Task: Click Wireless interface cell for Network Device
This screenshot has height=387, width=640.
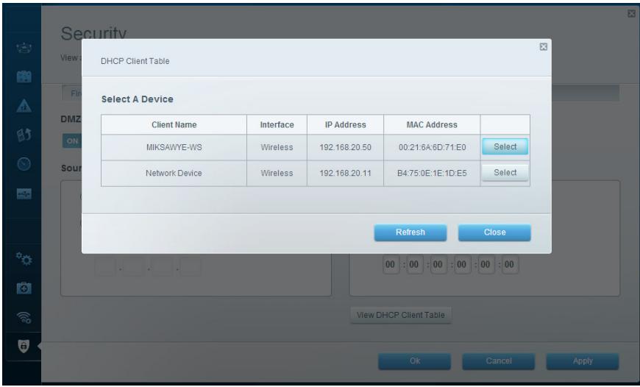Action: coord(277,173)
